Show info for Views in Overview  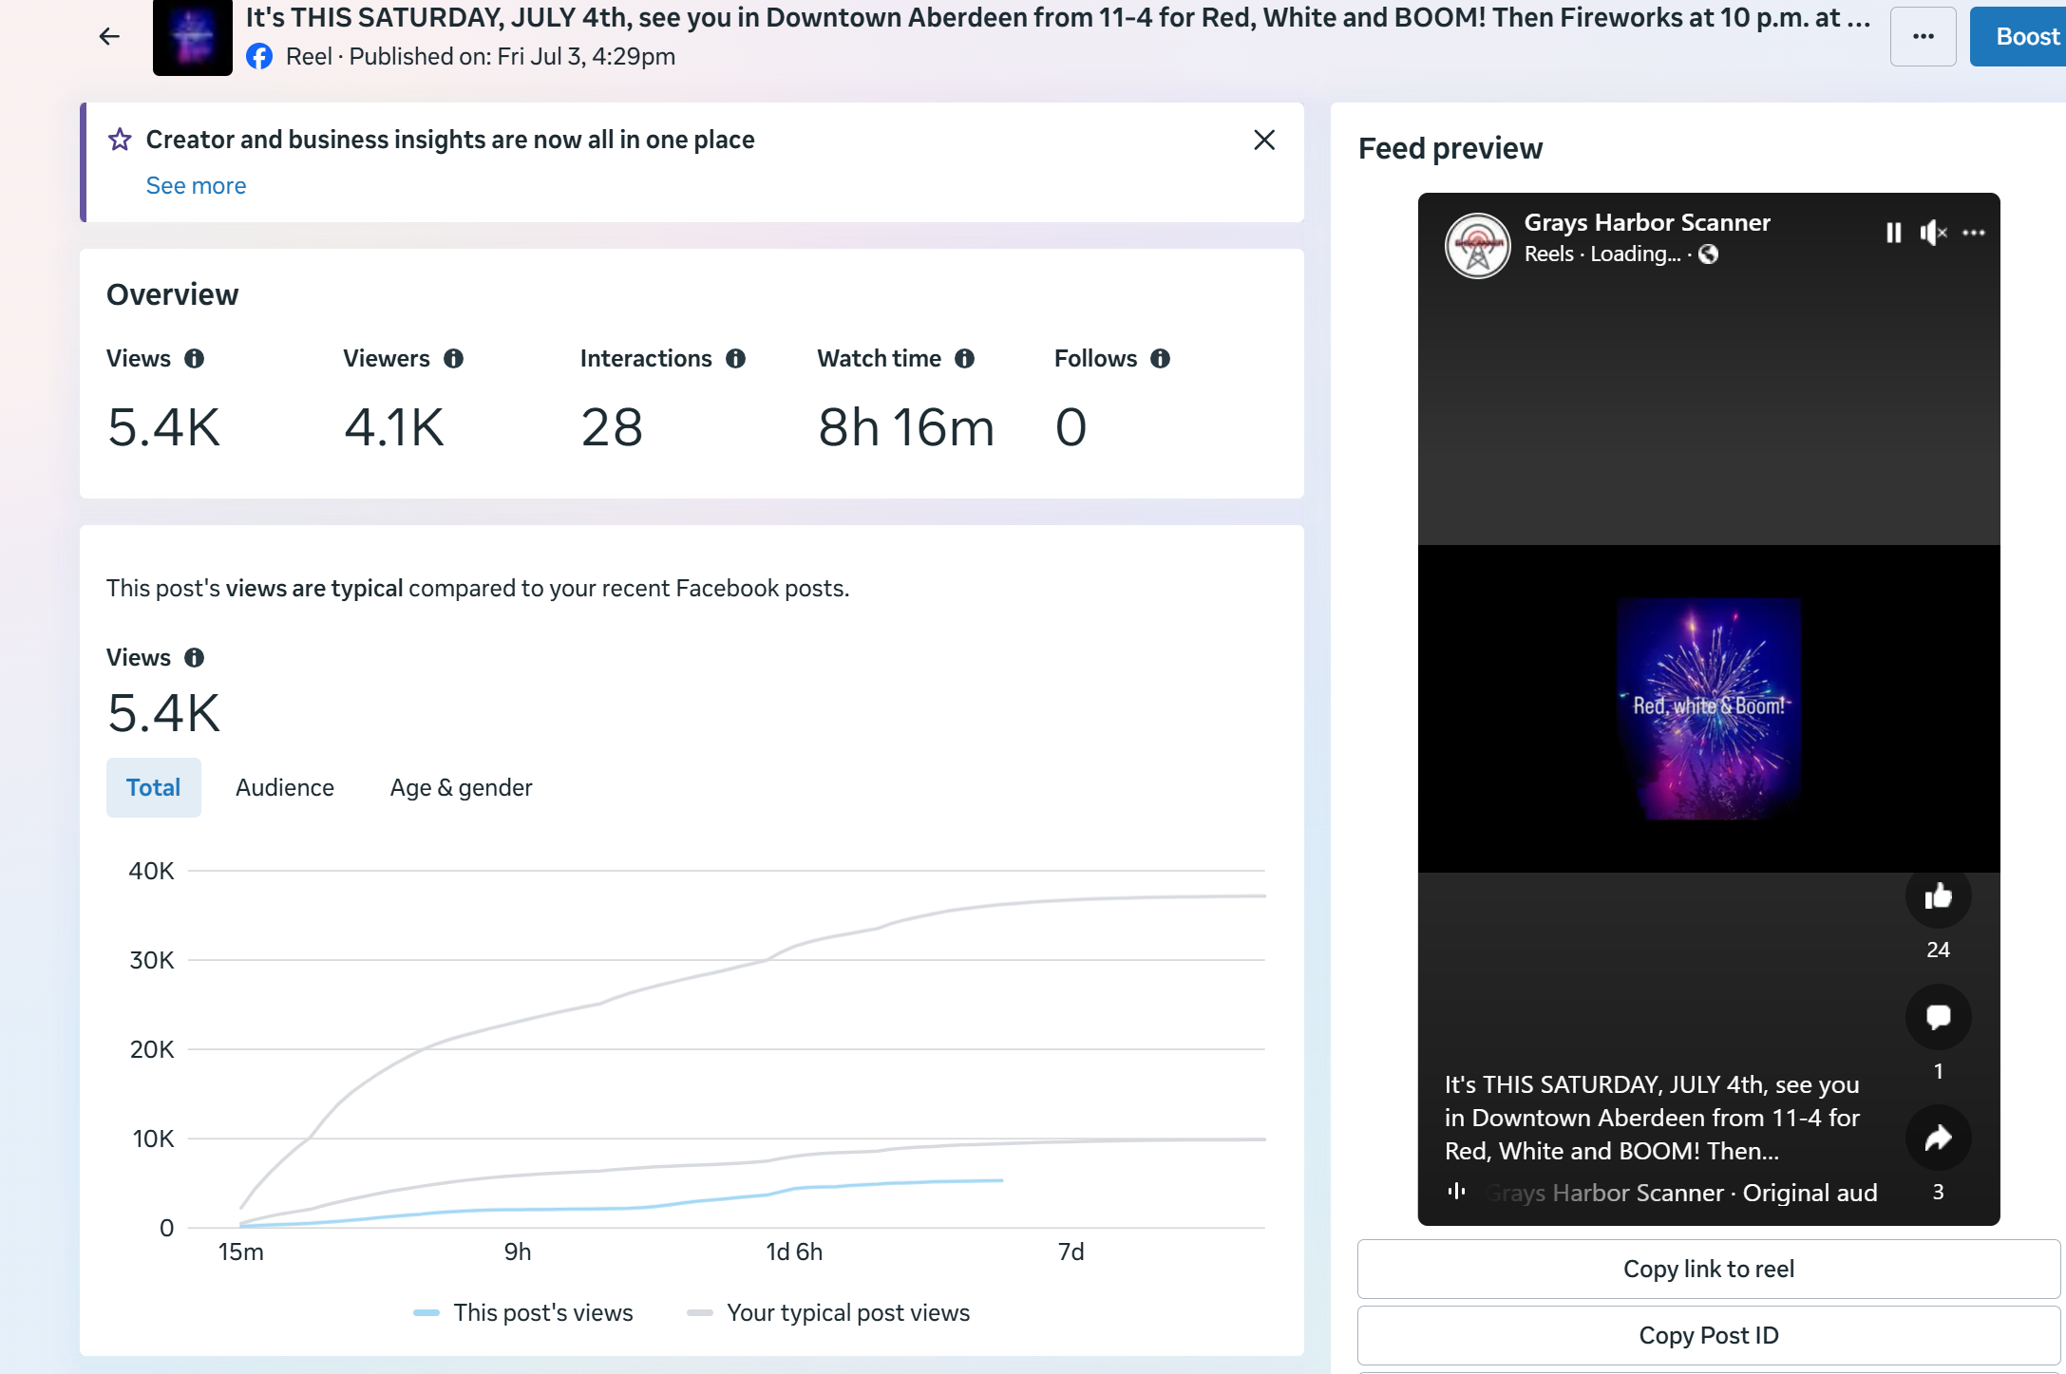[x=194, y=358]
